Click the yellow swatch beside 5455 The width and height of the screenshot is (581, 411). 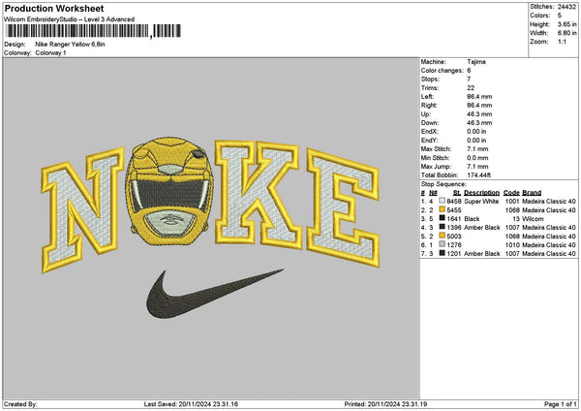click(x=442, y=209)
